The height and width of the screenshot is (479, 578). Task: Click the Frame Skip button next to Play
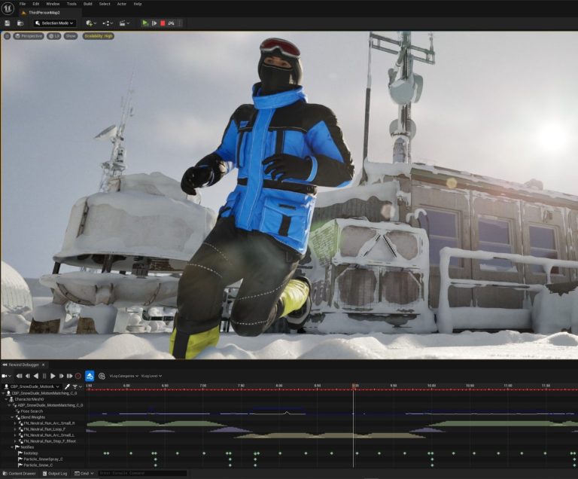[x=154, y=23]
